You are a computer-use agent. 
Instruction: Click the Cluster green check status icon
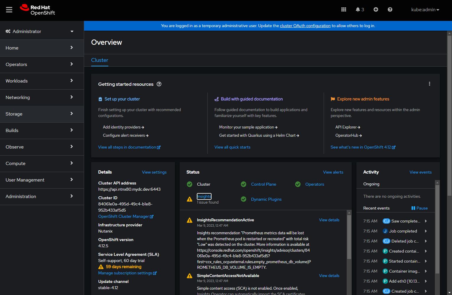pyautogui.click(x=189, y=184)
